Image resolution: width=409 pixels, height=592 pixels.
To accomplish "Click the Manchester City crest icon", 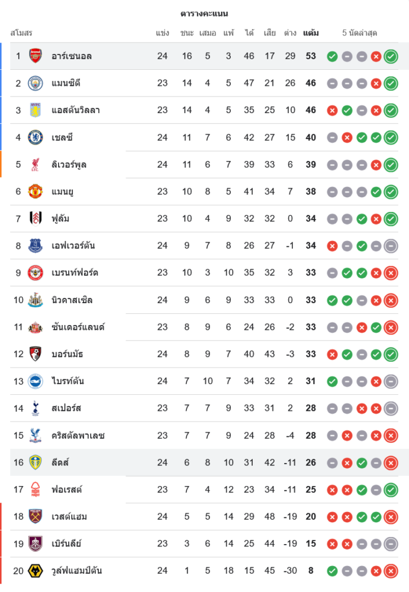I will pyautogui.click(x=36, y=83).
